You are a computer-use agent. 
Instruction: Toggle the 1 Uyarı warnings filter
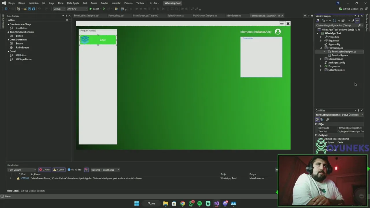point(59,170)
